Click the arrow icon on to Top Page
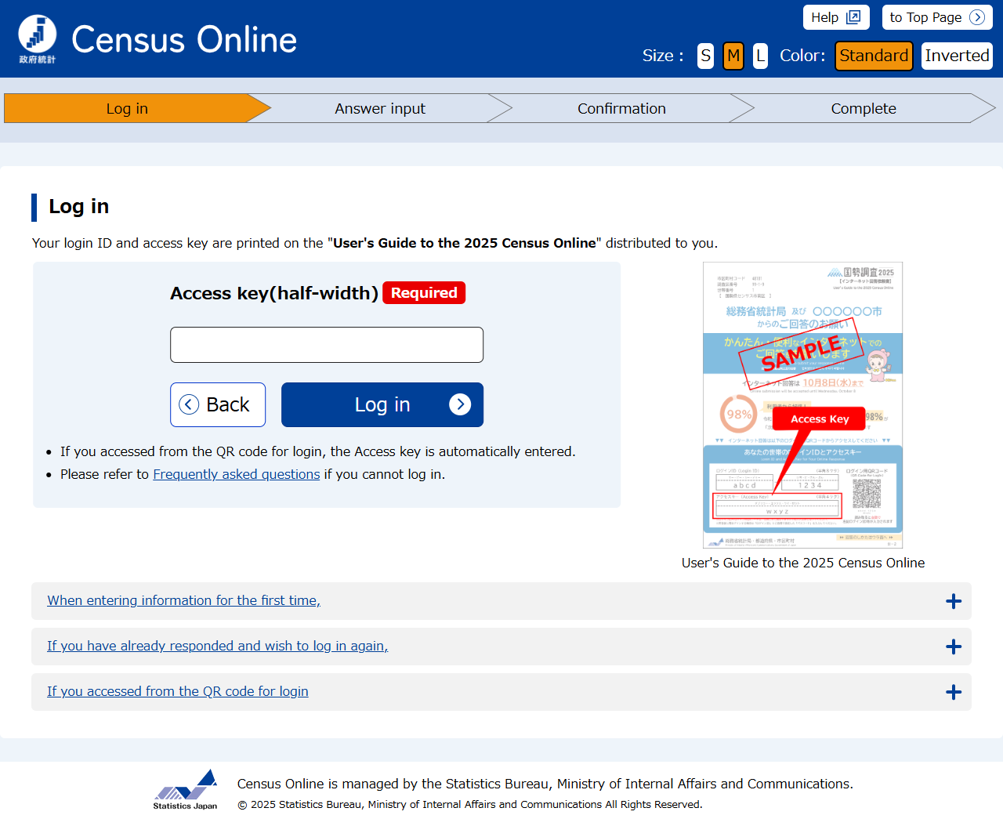This screenshot has height=826, width=1003. (x=976, y=17)
